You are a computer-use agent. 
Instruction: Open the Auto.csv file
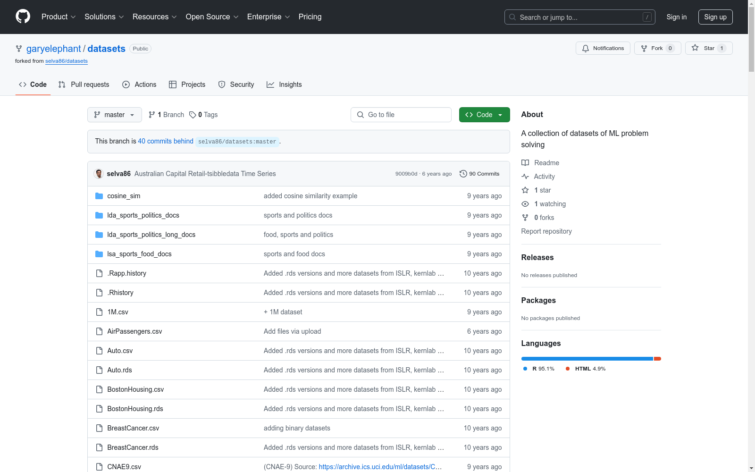120,351
